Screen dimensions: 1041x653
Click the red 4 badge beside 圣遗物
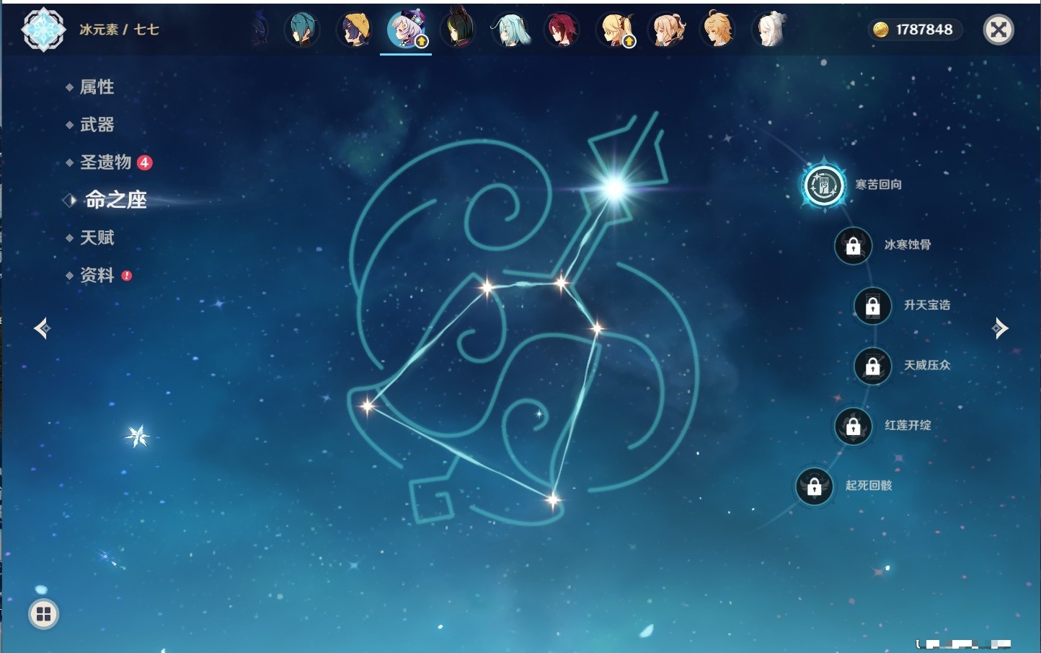click(x=145, y=162)
